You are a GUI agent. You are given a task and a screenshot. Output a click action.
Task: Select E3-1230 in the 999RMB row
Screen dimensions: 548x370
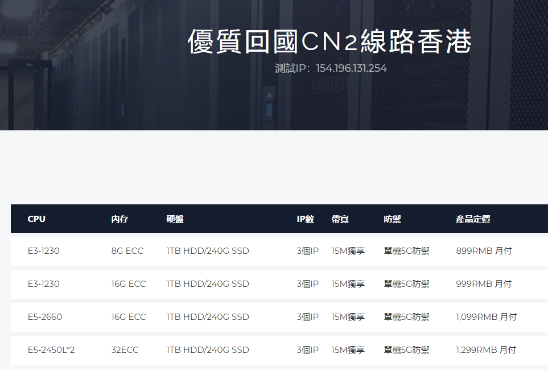[x=44, y=283]
